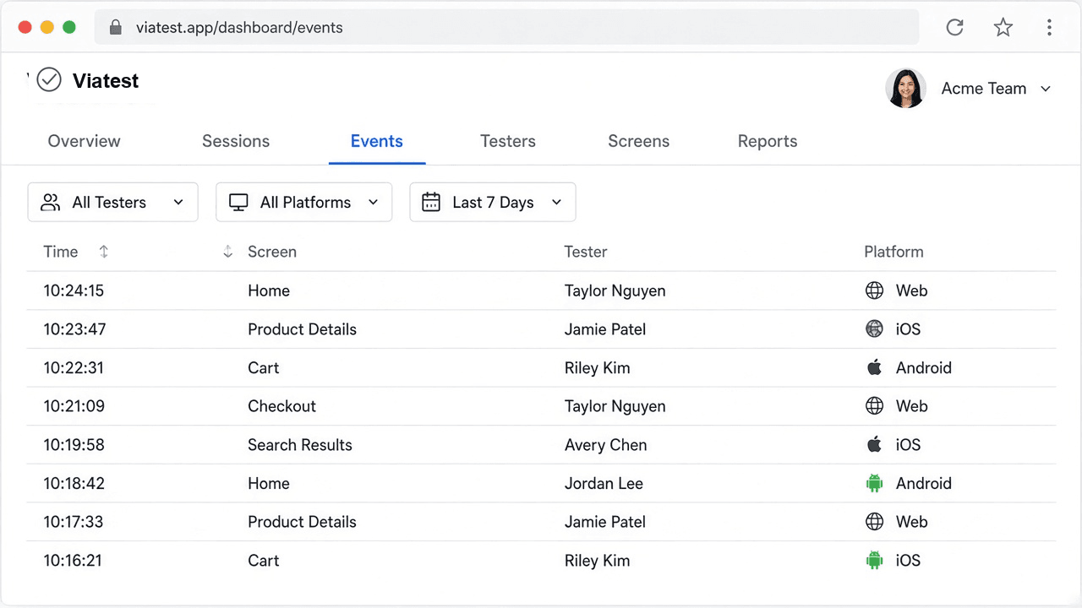This screenshot has width=1082, height=608.
Task: Click Checkout in the 10:21:09 row
Action: [x=282, y=406]
